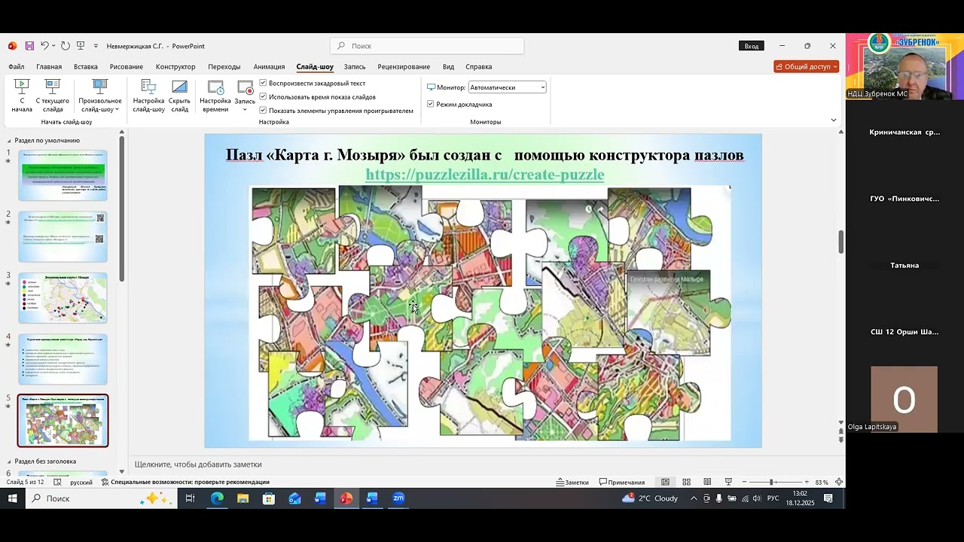Click the '2°C Cloudy' weather widget

tap(650, 498)
